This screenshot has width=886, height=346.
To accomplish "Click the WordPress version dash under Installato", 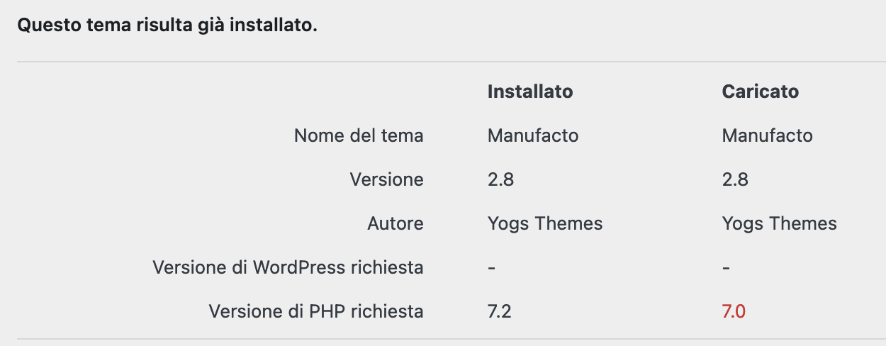I will [492, 268].
